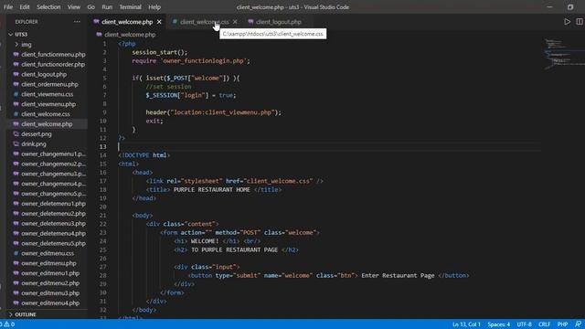Run the PHP file with play icon
The width and height of the screenshot is (585, 329).
[567, 22]
